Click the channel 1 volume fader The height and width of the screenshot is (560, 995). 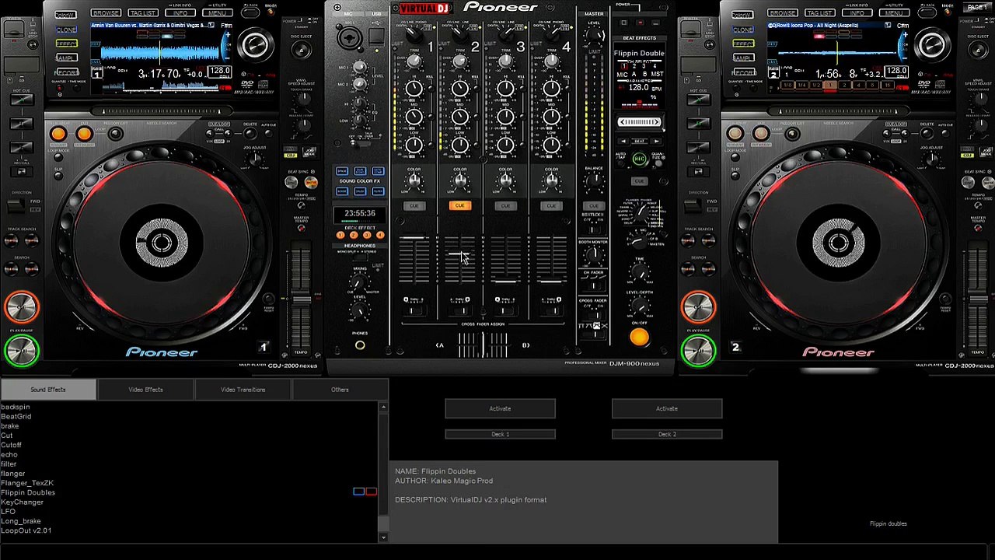[x=414, y=240]
